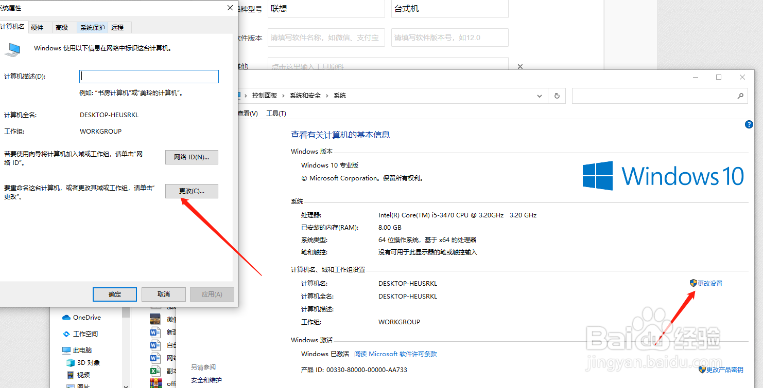Switch to the 硬件 tab

(37, 28)
